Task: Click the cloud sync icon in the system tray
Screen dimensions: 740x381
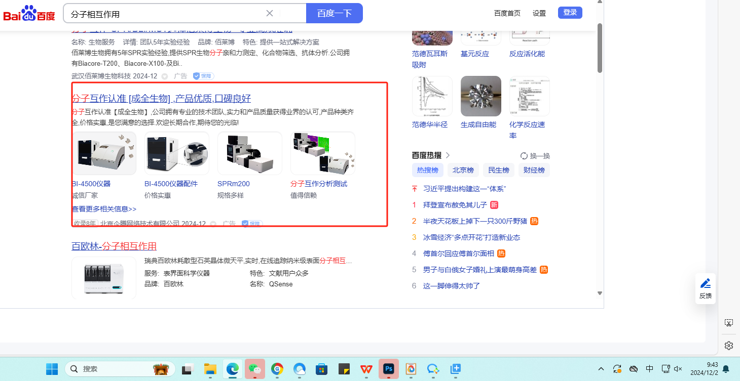Action: click(x=634, y=369)
